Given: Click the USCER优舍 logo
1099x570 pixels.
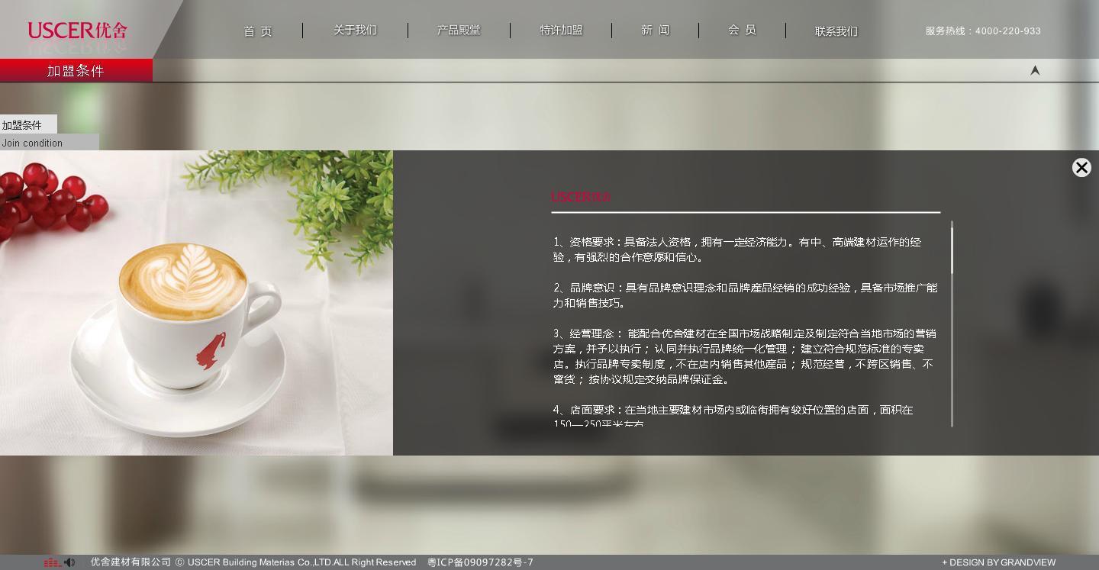Looking at the screenshot, I should (x=77, y=31).
